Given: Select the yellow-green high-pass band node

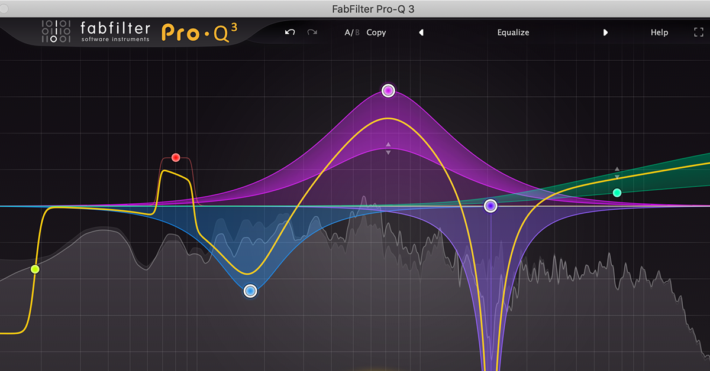Looking at the screenshot, I should coord(35,269).
